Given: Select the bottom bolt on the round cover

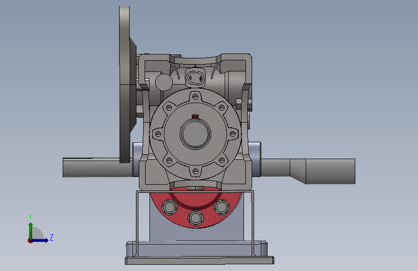Looking at the screenshot, I should pyautogui.click(x=195, y=171).
